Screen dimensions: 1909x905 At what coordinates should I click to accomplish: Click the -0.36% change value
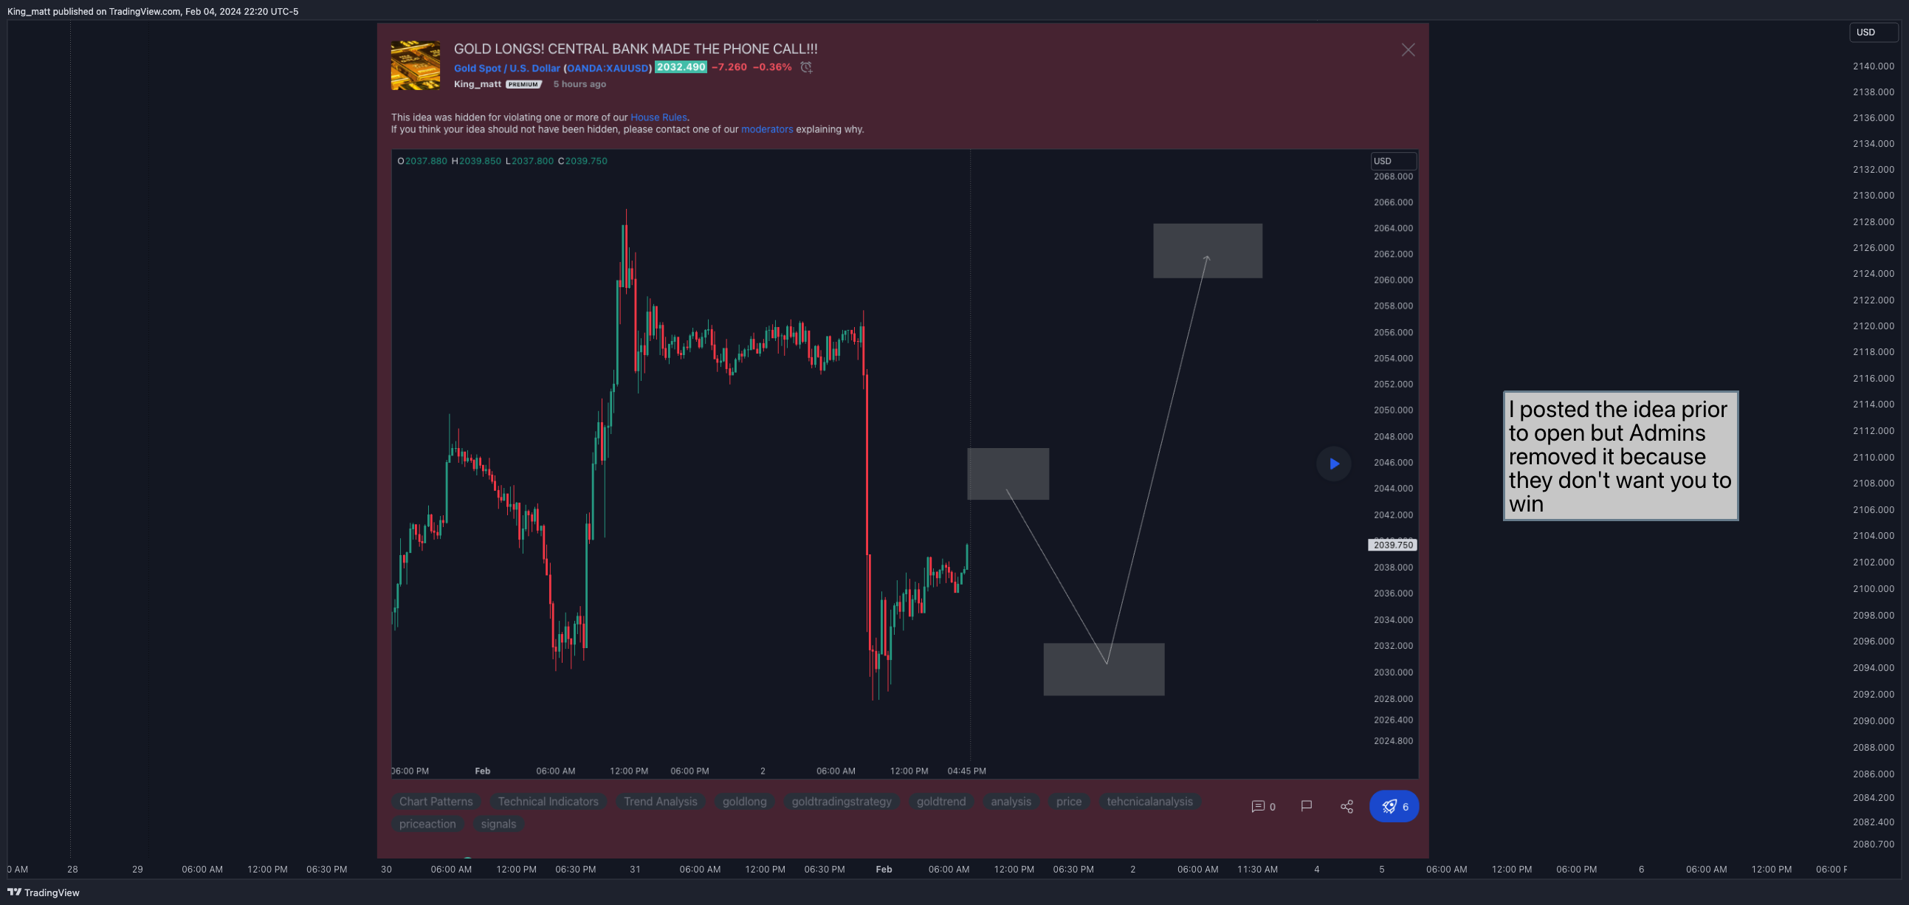pyautogui.click(x=772, y=66)
